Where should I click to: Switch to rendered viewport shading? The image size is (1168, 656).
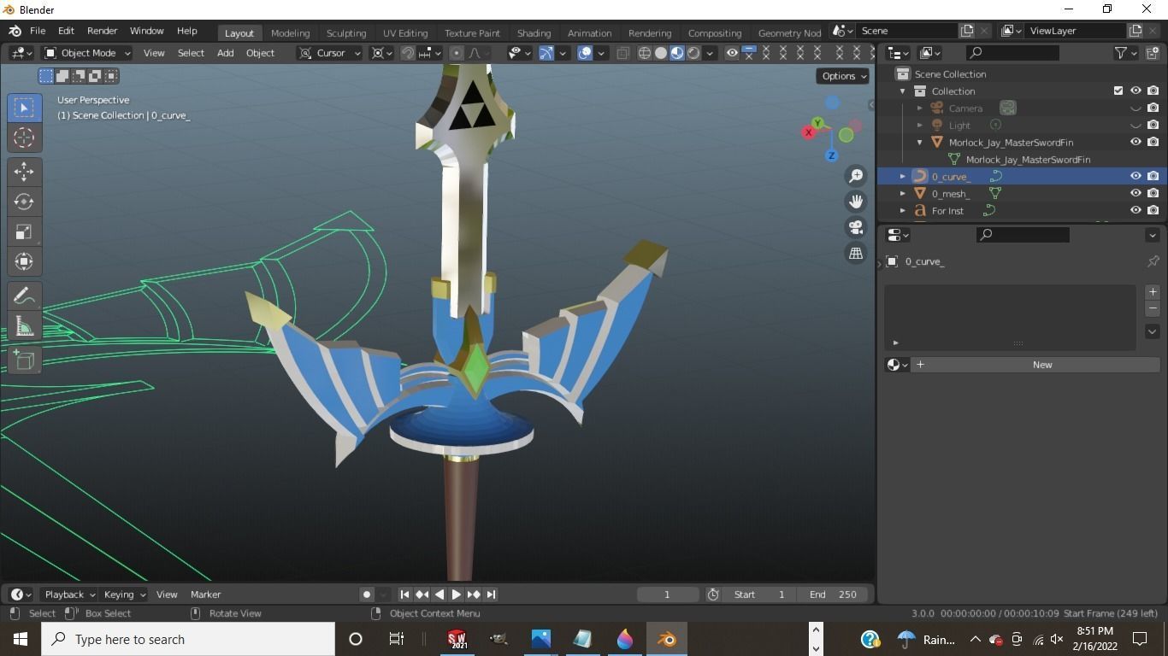pyautogui.click(x=693, y=53)
